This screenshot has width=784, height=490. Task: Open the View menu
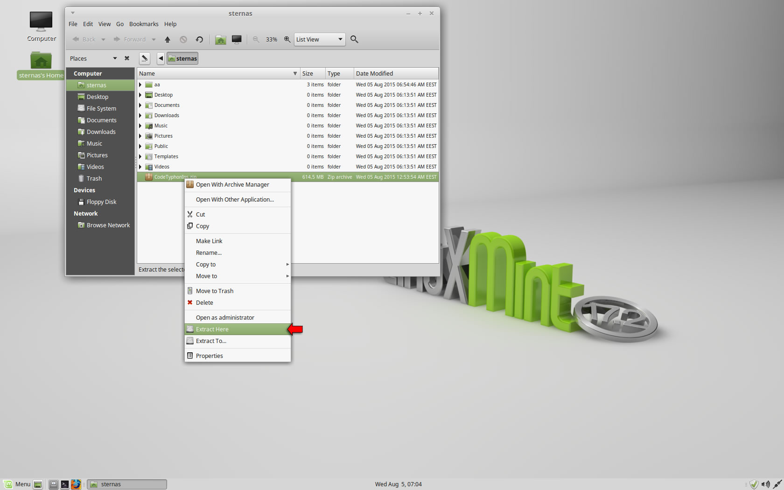(105, 24)
